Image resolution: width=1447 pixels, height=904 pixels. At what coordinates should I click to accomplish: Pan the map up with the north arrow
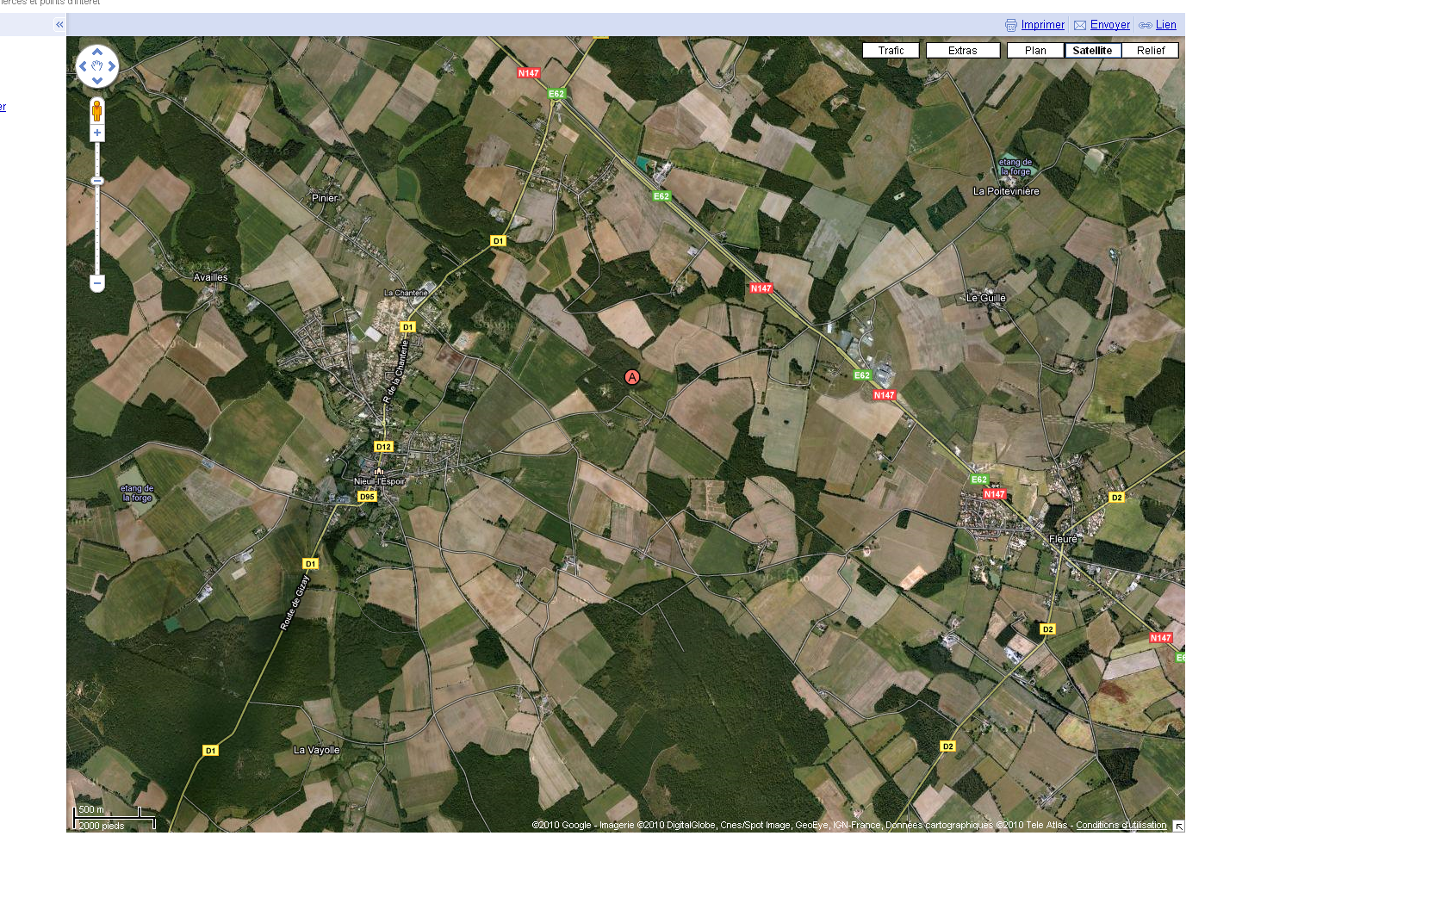point(97,53)
